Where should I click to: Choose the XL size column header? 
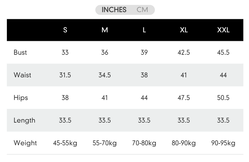184,30
